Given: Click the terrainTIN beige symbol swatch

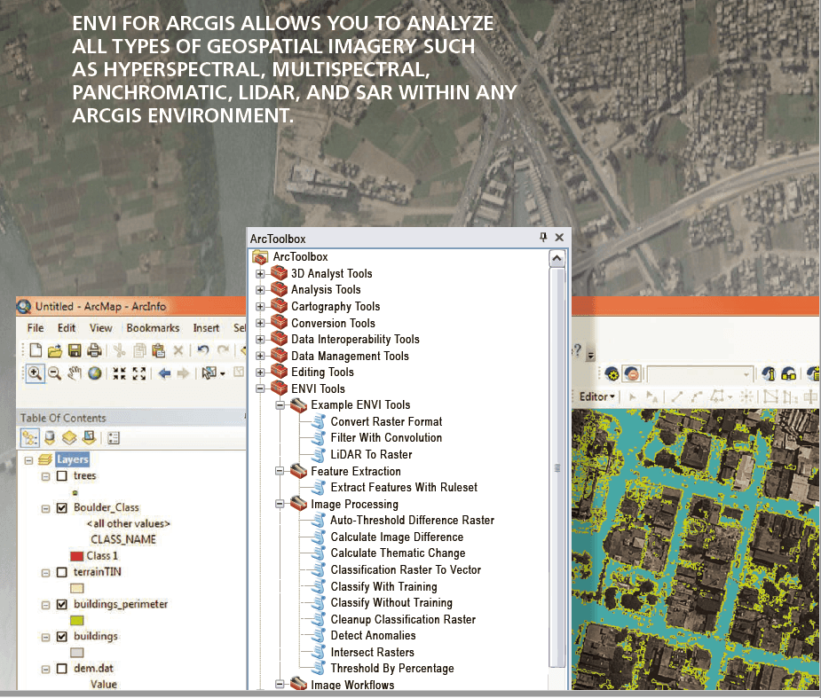Looking at the screenshot, I should [x=77, y=588].
